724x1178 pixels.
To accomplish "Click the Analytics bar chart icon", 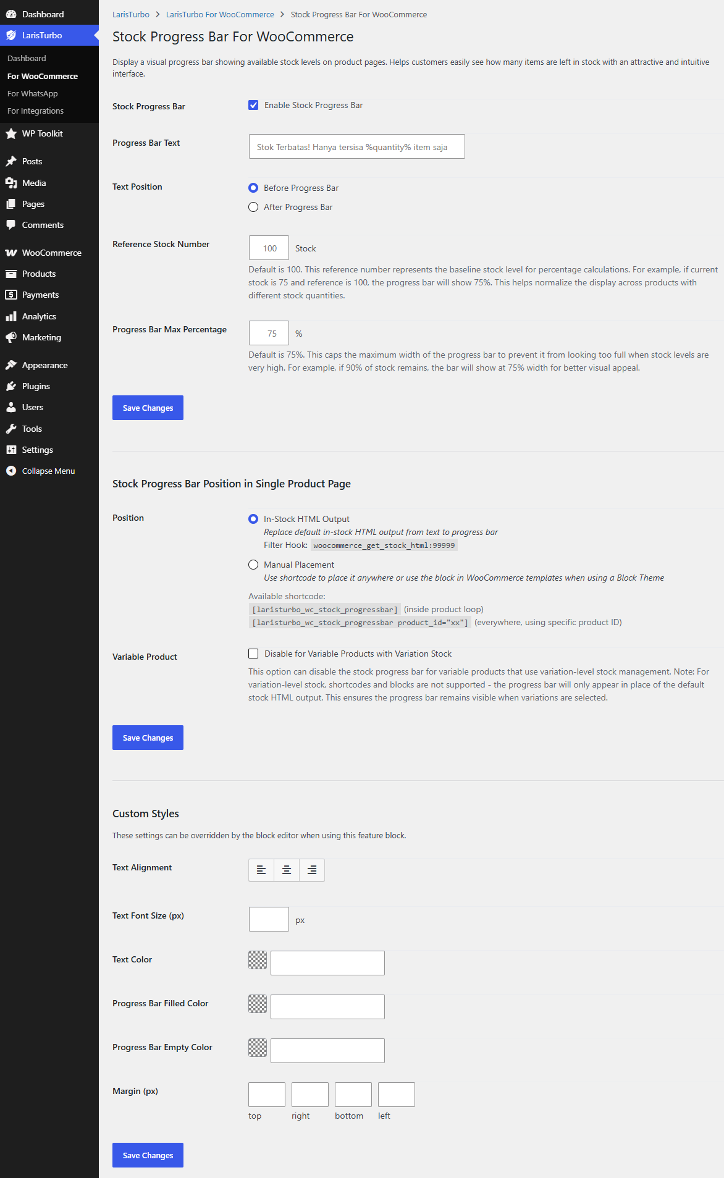I will [x=11, y=316].
